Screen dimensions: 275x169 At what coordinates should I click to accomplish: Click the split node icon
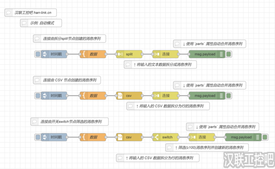click(120, 54)
